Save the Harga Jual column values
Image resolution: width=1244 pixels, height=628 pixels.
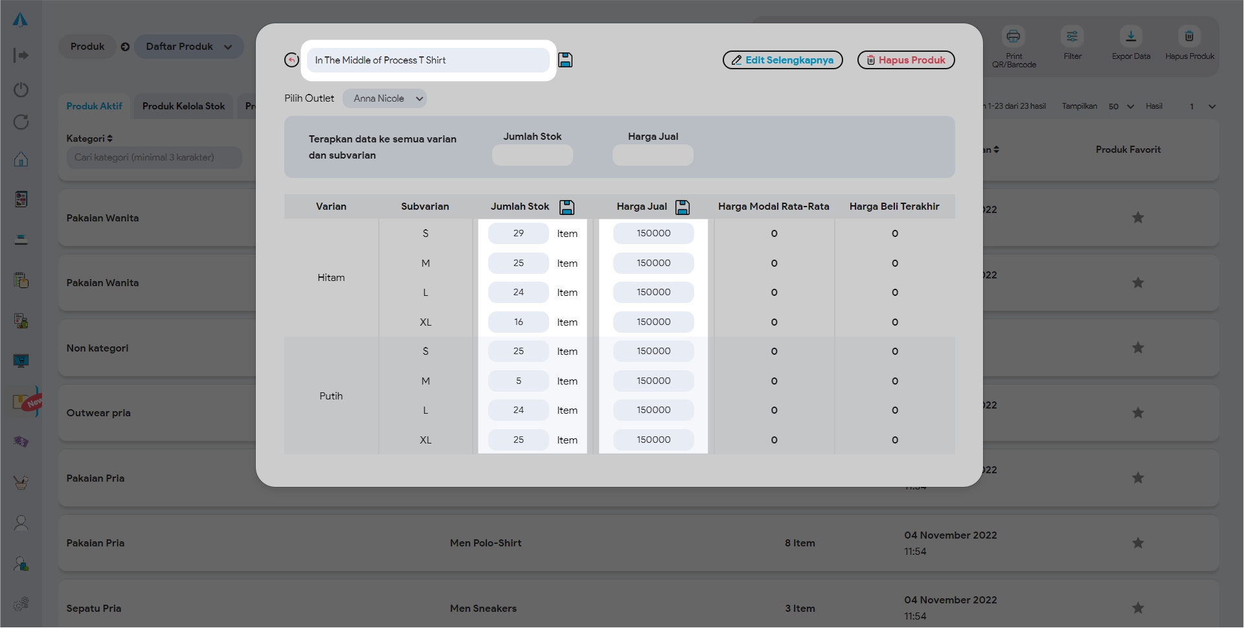coord(683,207)
